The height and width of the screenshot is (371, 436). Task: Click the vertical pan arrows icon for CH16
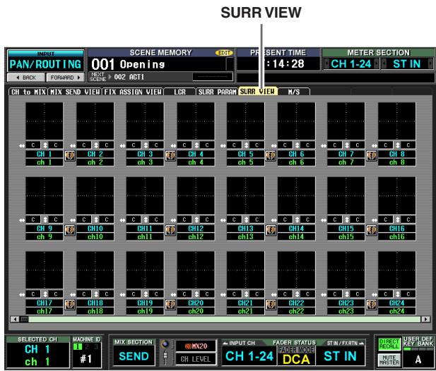click(x=397, y=219)
